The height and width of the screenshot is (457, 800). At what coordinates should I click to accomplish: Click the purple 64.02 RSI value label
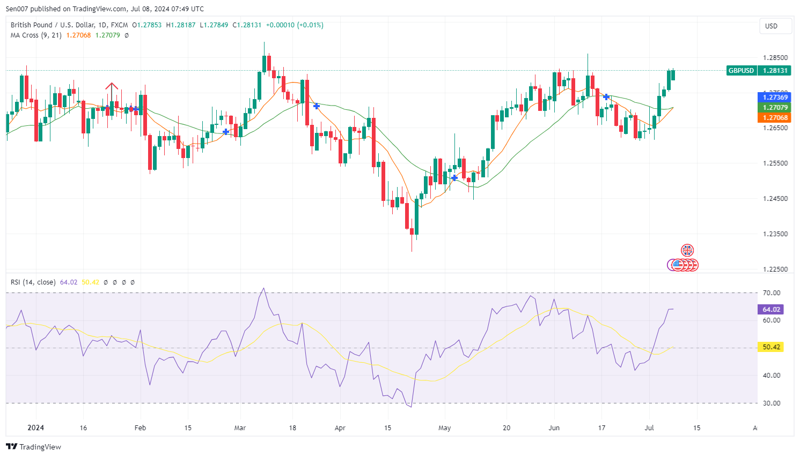pyautogui.click(x=770, y=309)
